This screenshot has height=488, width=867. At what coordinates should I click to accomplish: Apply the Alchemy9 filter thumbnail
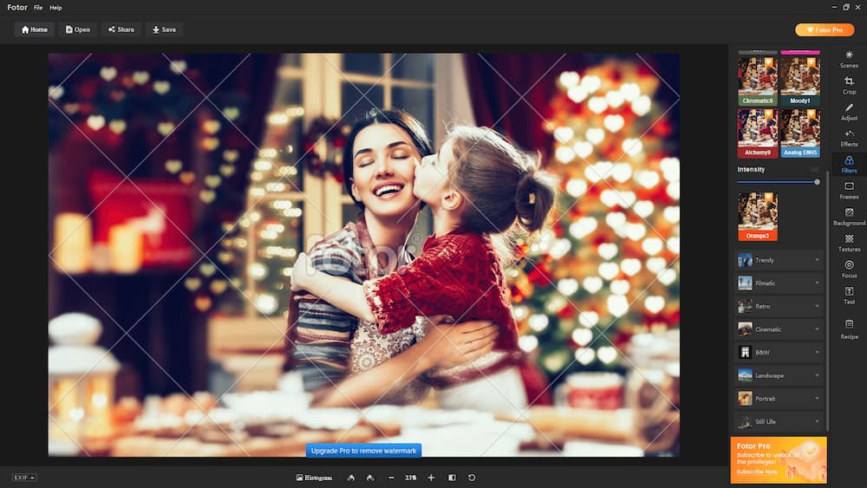click(758, 133)
